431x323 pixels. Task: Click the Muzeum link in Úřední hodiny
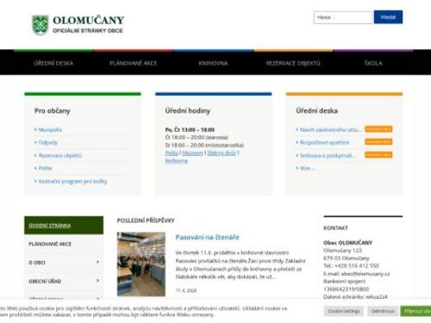[192, 153]
